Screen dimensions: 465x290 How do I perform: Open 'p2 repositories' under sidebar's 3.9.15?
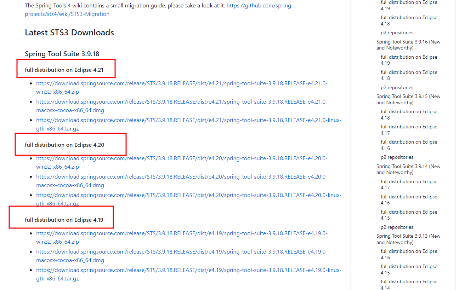[x=397, y=157]
